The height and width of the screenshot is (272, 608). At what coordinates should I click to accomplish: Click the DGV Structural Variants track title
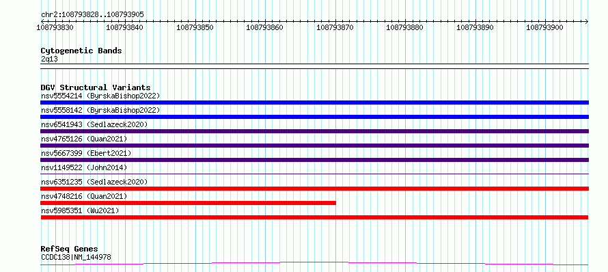point(96,87)
